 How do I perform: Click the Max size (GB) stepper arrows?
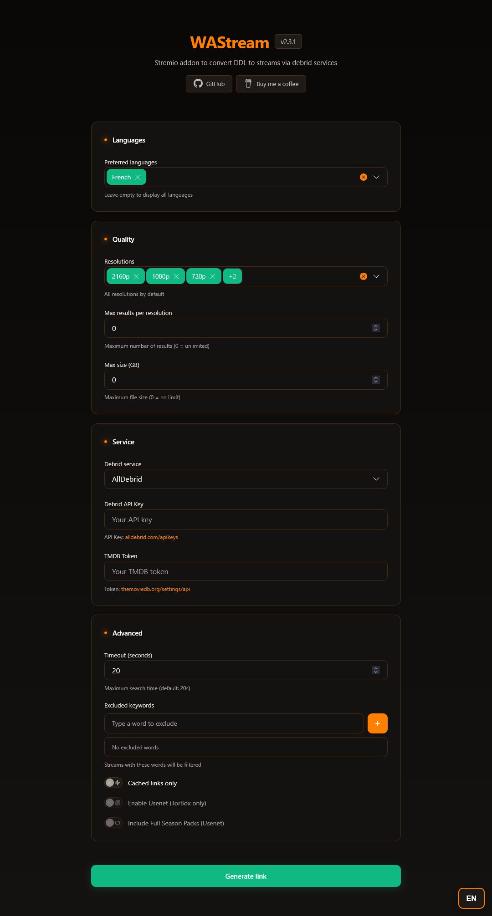tap(376, 380)
